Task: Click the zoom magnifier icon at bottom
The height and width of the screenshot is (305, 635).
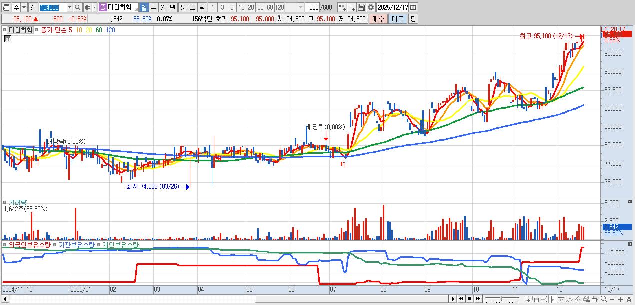Action: pyautogui.click(x=603, y=299)
